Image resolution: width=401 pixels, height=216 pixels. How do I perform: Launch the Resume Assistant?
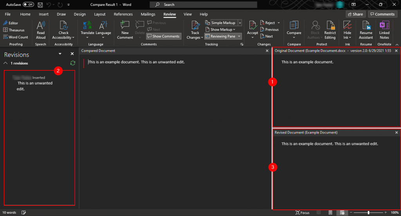pos(366,30)
